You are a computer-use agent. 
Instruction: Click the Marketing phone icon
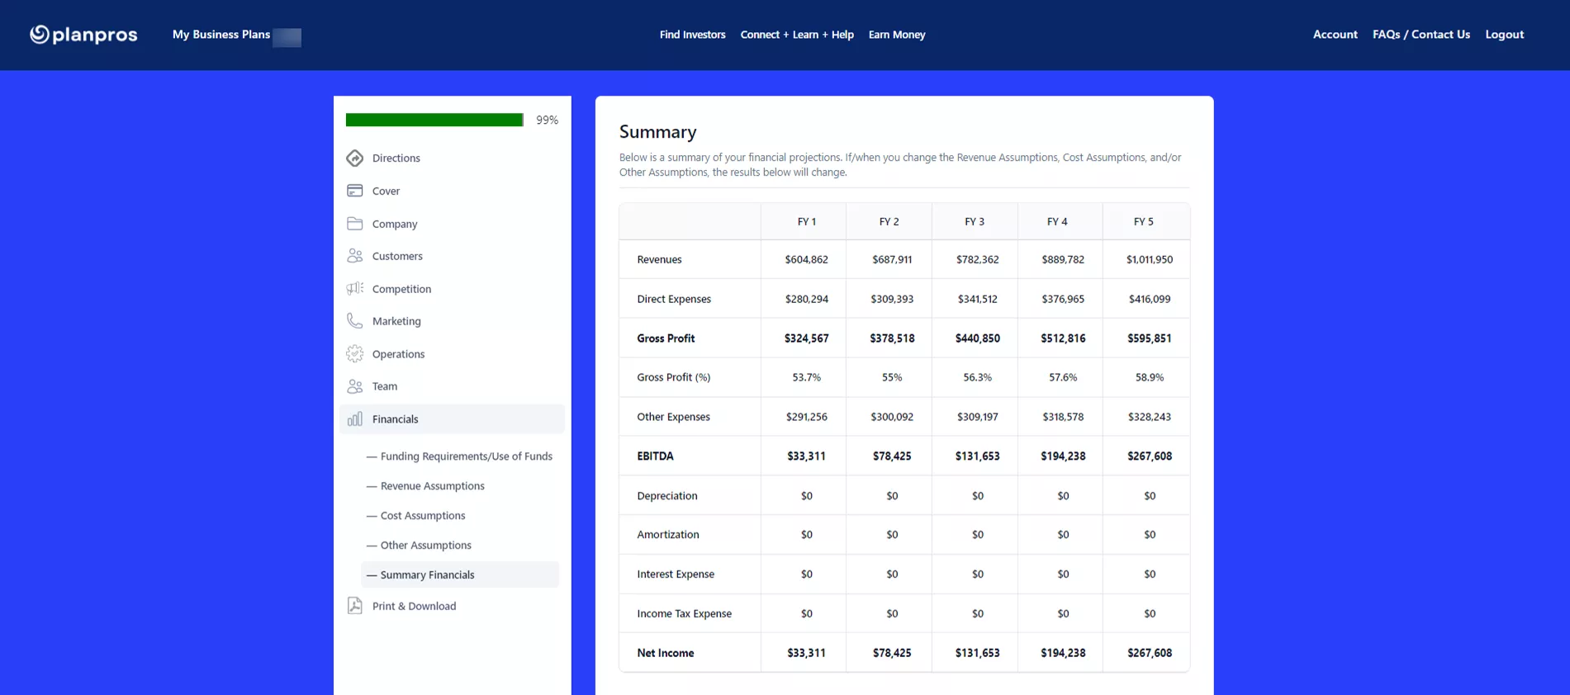355,321
